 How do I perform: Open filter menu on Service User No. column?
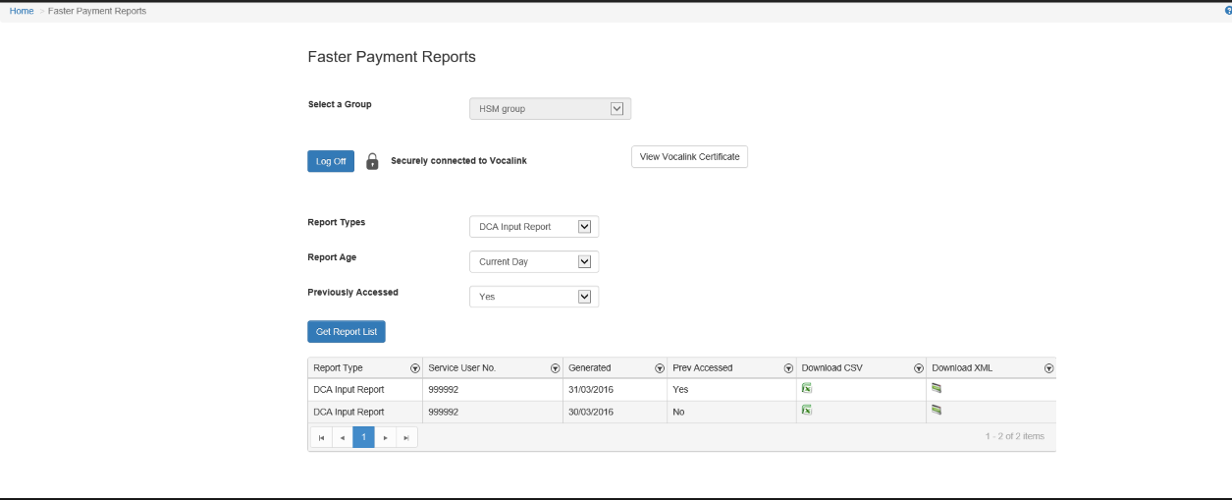click(x=555, y=368)
